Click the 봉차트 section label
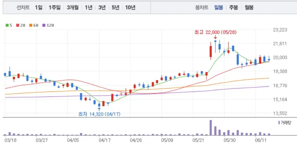 point(202,7)
